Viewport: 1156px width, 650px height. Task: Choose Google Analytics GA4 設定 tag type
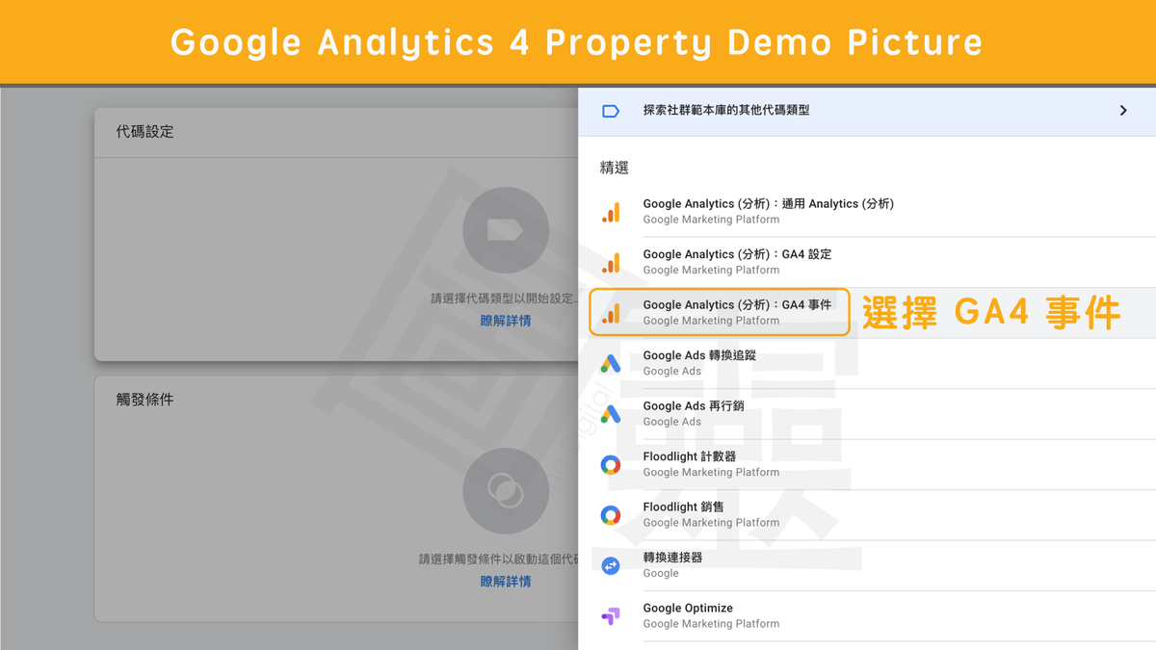tap(867, 262)
